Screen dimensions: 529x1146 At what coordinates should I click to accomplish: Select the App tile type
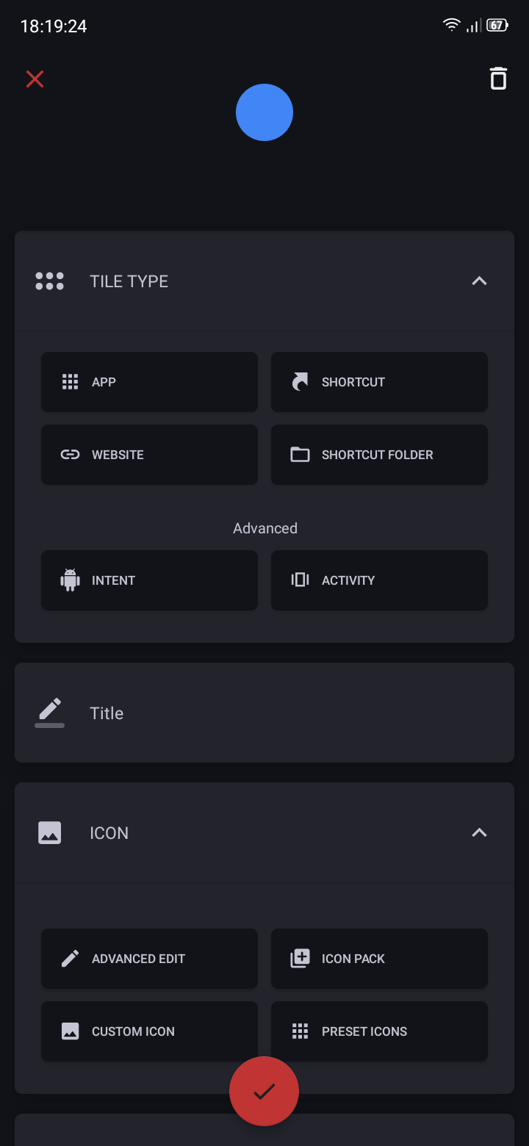149,382
